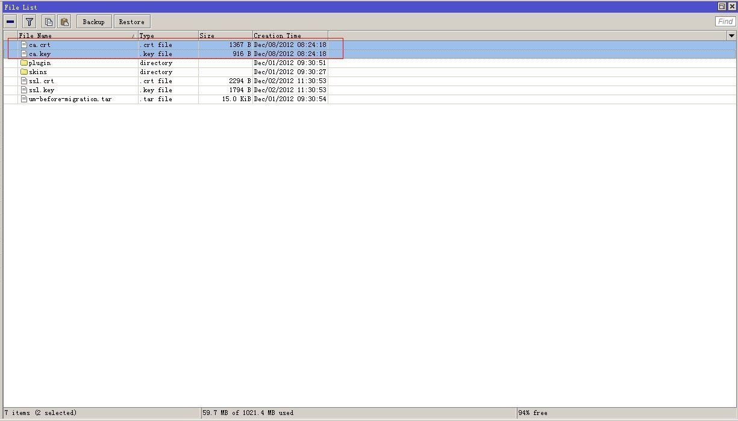Screen dimensions: 738x421
Task: Click the Restore button
Action: click(131, 22)
